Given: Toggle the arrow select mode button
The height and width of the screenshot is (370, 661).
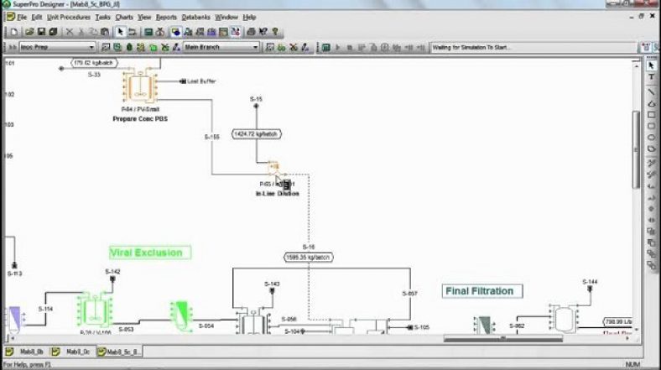Looking at the screenshot, I should 120,32.
